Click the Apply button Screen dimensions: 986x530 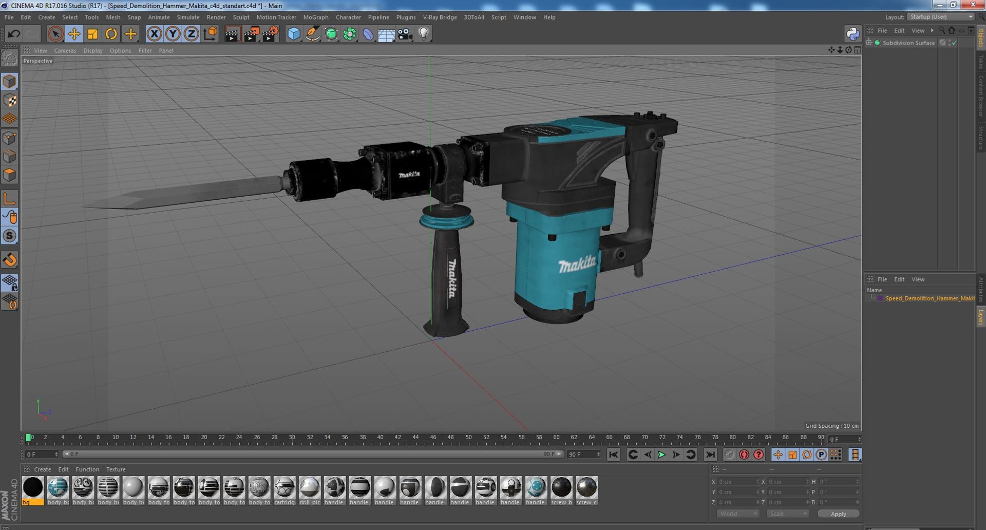pos(838,514)
